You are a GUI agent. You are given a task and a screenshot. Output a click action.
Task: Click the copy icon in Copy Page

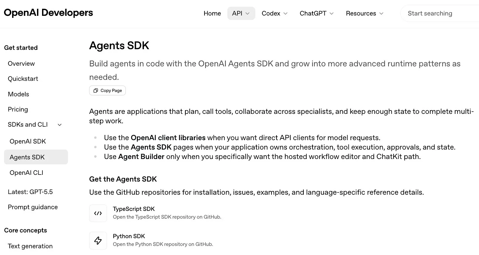point(96,91)
